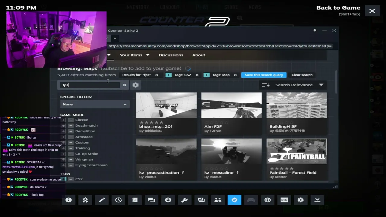Open a new browser tab with the plus button
The image size is (386, 217).
coord(115,38)
